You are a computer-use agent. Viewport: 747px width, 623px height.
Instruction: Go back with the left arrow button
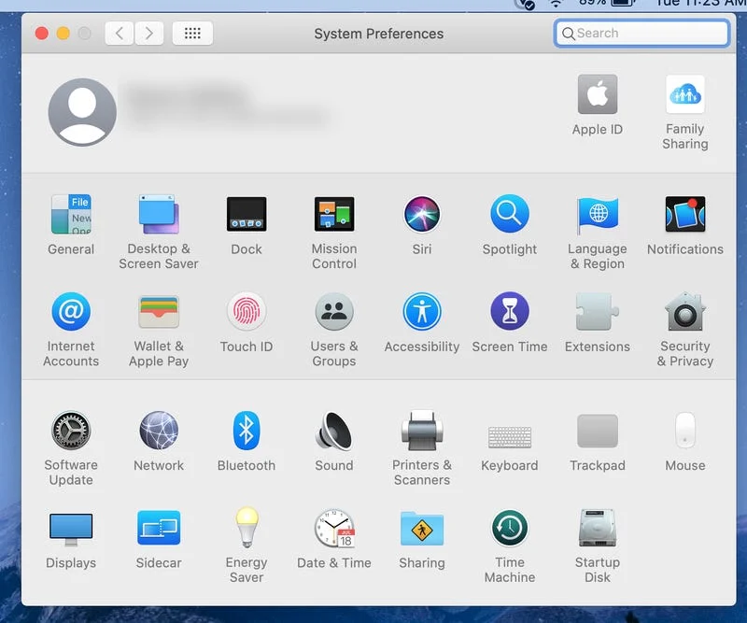point(119,34)
